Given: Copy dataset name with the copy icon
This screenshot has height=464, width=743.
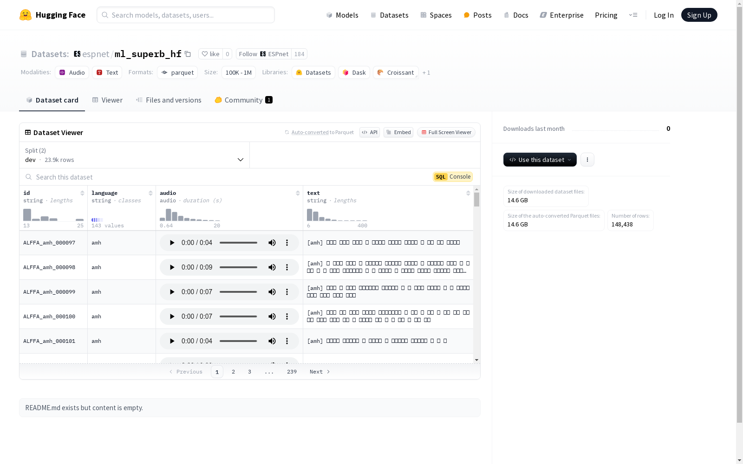Looking at the screenshot, I should 188,54.
